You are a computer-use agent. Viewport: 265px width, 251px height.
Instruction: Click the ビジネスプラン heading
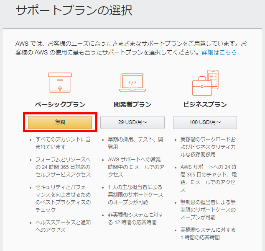click(x=205, y=104)
